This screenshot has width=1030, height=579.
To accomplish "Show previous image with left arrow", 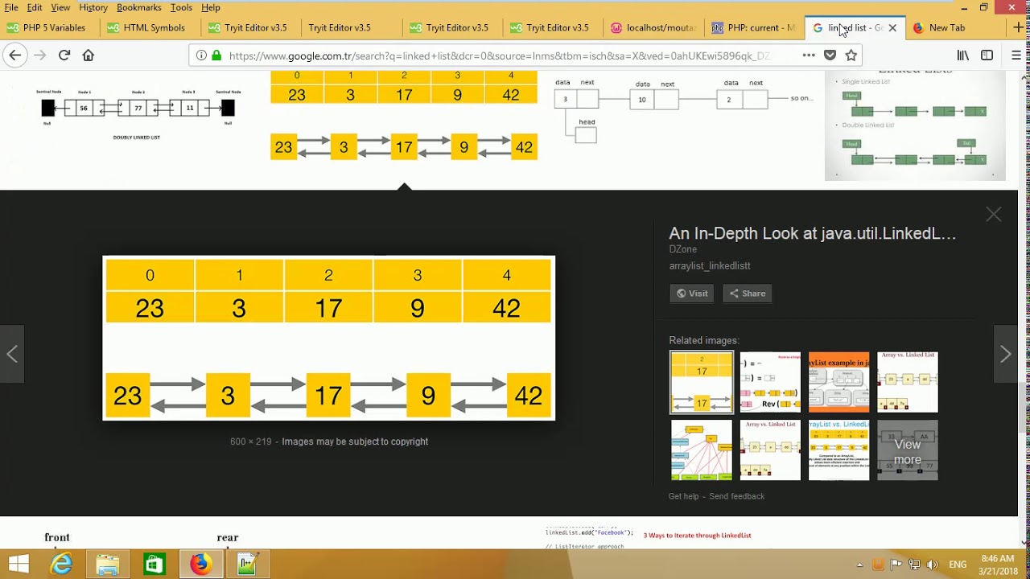I will coord(12,354).
